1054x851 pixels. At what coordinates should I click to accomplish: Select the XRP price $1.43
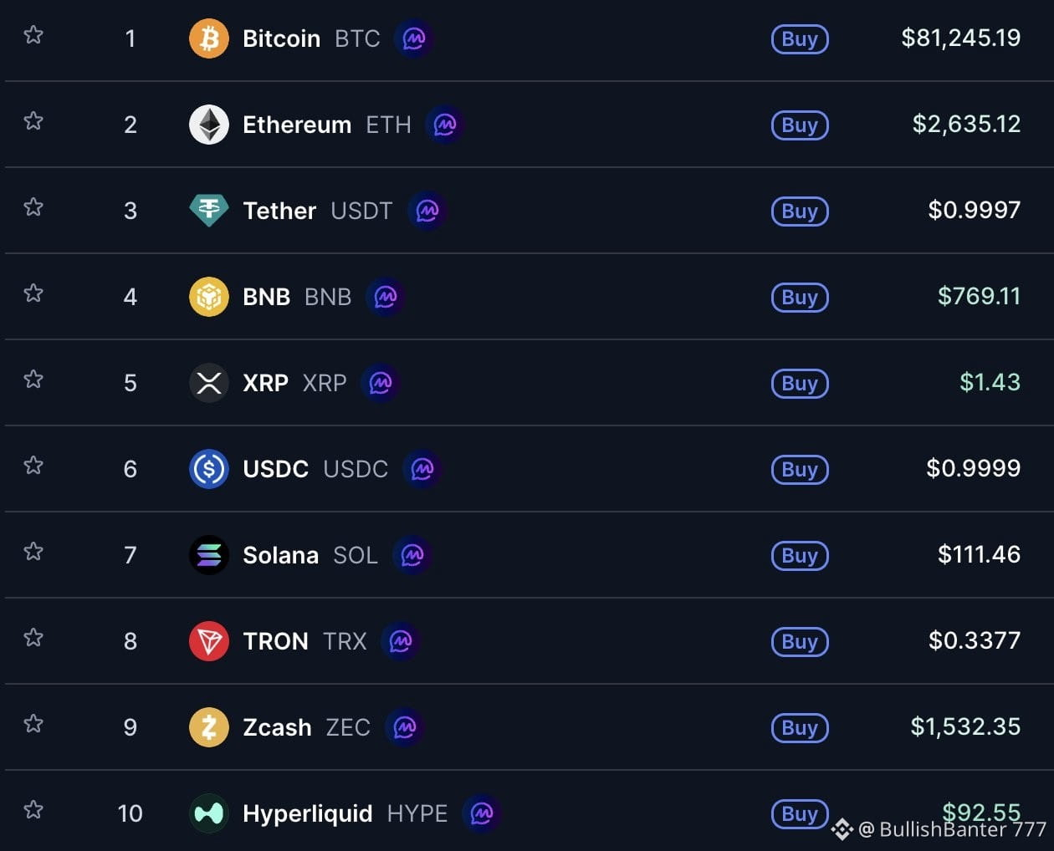click(990, 382)
